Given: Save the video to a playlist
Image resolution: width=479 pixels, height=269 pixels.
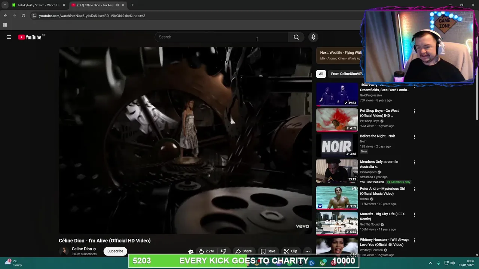Looking at the screenshot, I should tap(268, 251).
